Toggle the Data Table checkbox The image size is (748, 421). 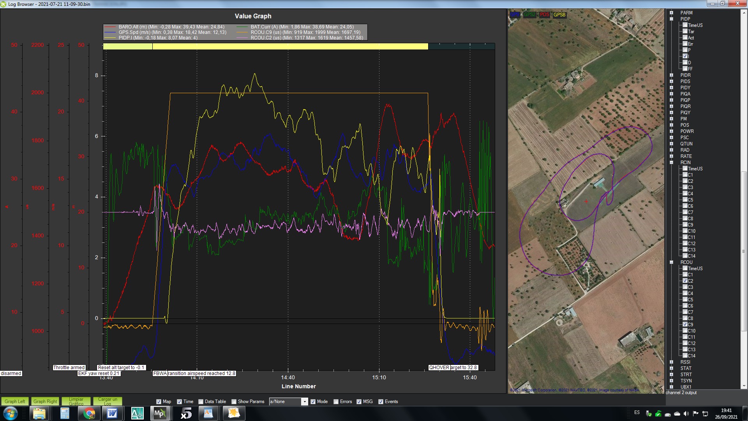point(201,402)
